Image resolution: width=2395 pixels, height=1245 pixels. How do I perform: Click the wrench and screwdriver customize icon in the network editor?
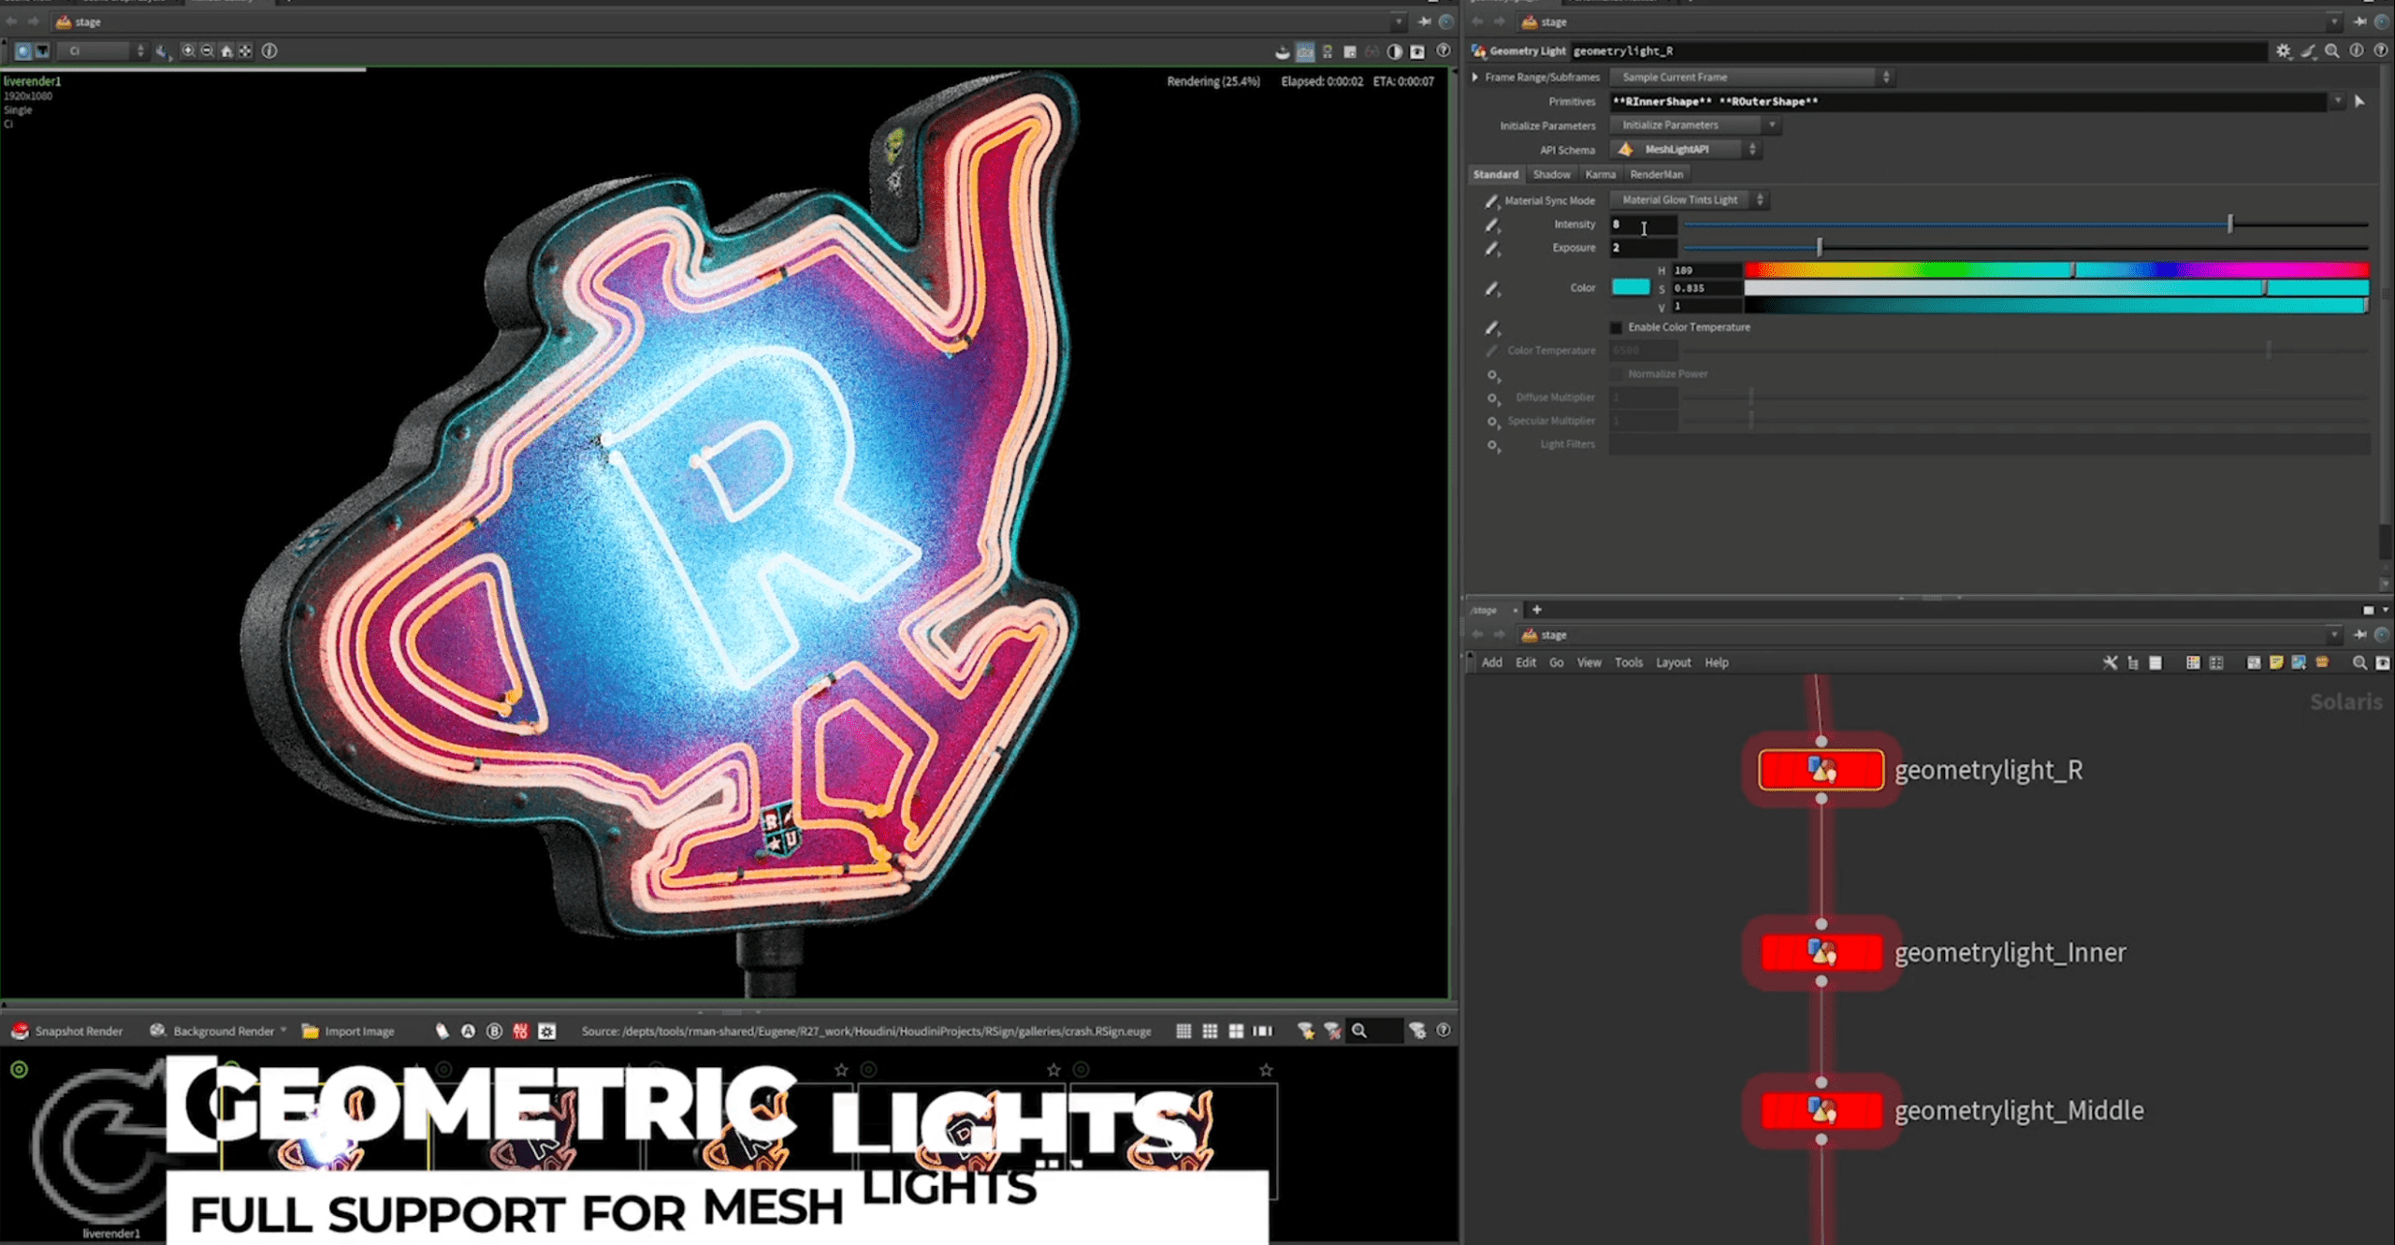(x=2111, y=662)
